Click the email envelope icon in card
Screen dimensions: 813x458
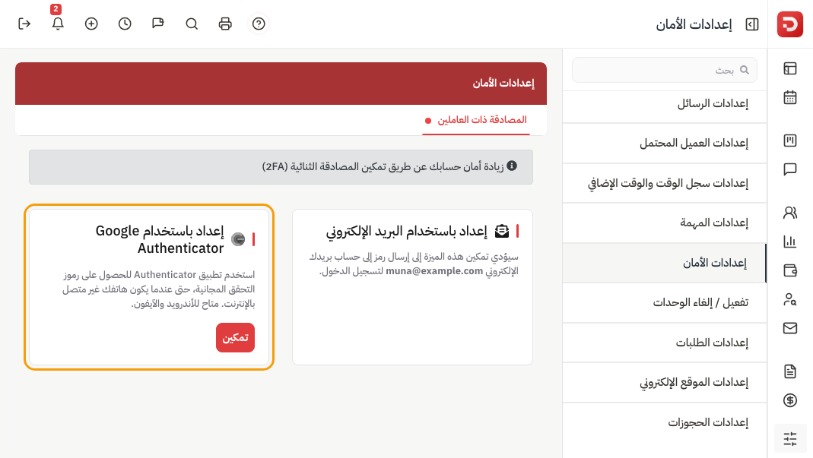point(502,231)
